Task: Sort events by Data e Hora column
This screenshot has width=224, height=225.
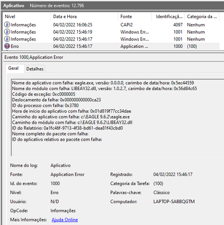Action: tap(84, 16)
